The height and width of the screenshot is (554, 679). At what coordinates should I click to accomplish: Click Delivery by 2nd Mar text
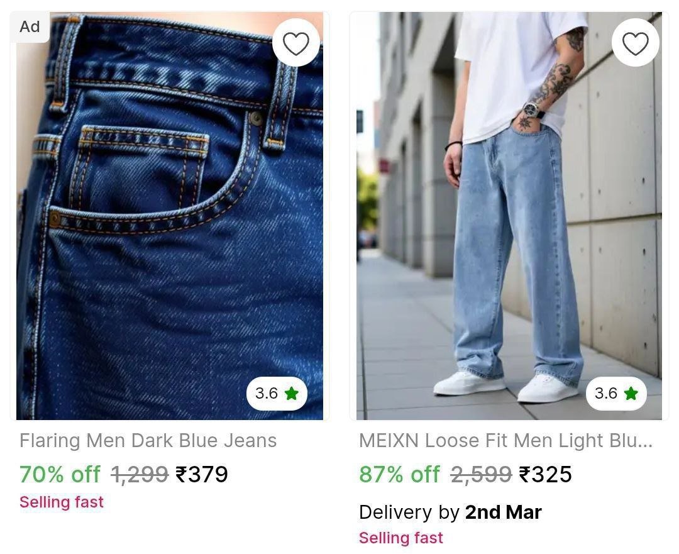pos(450,512)
